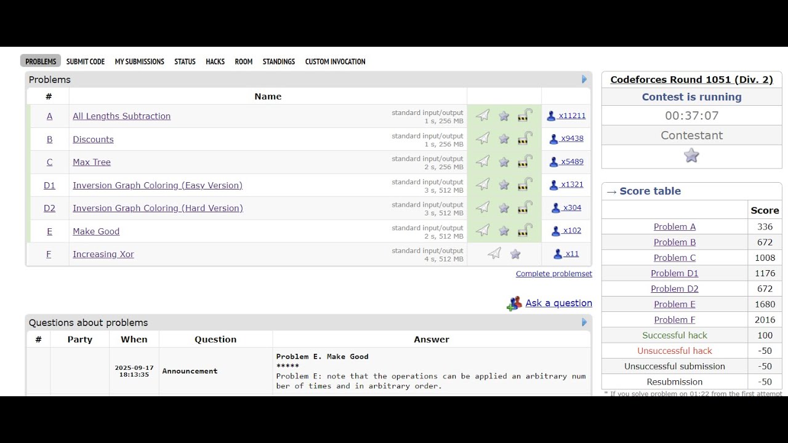Open the Problems tab
788x443 pixels.
tap(41, 62)
